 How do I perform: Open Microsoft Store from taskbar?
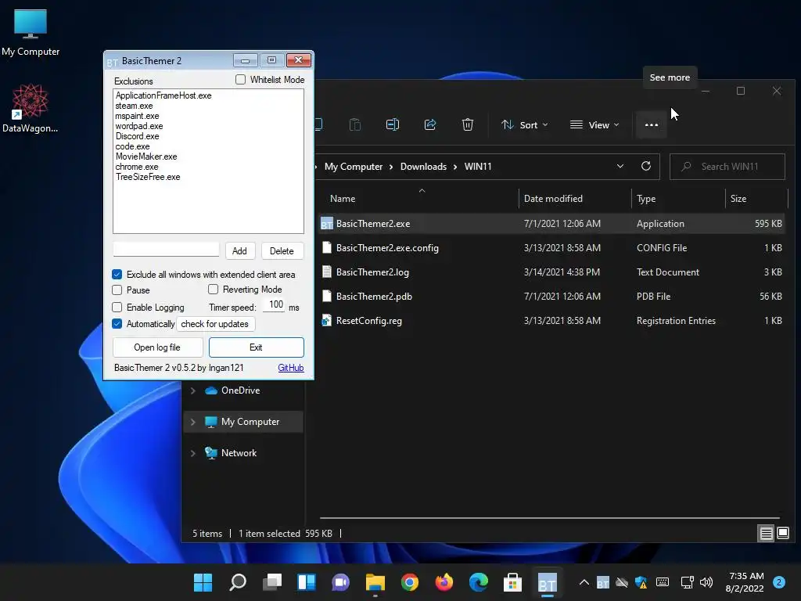tap(512, 582)
